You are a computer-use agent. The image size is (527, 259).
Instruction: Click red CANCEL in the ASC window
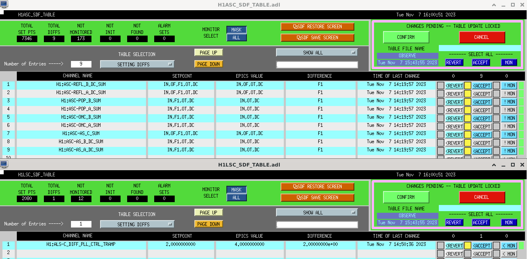coord(482,37)
